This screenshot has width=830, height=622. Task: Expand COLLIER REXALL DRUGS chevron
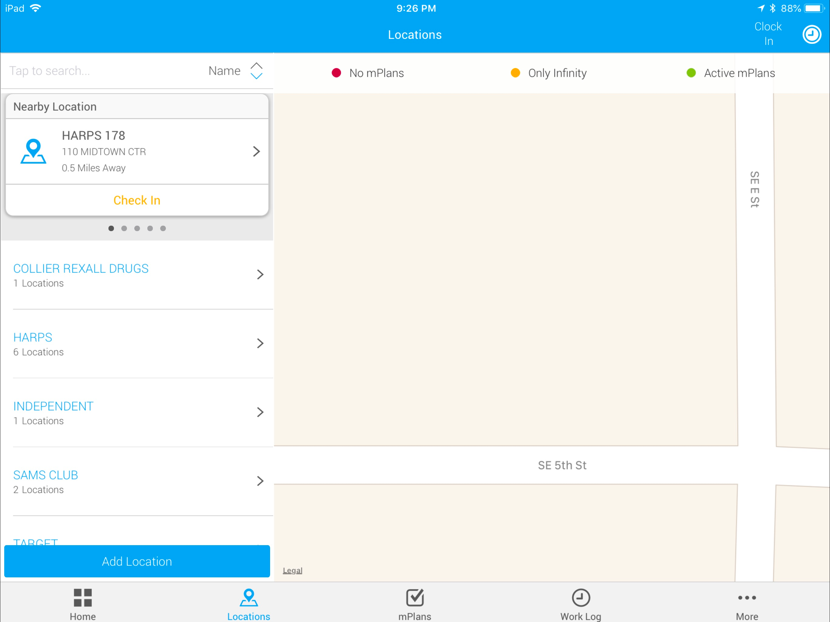pyautogui.click(x=260, y=275)
